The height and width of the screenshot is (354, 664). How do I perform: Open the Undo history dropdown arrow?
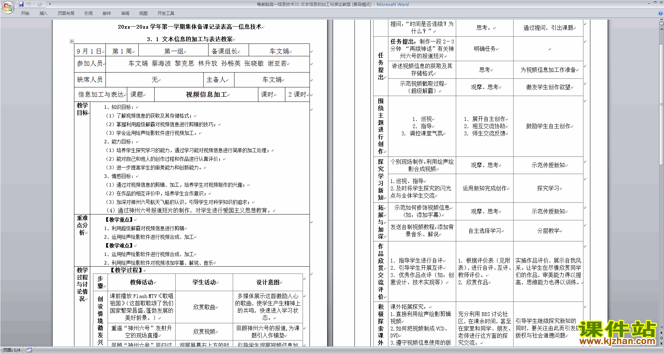[34, 4]
